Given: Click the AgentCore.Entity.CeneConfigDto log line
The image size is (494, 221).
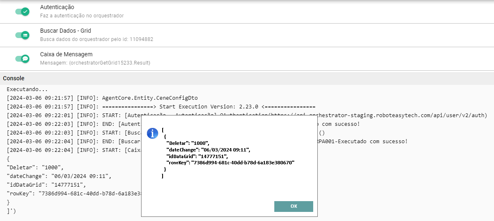Looking at the screenshot, I should (102, 98).
